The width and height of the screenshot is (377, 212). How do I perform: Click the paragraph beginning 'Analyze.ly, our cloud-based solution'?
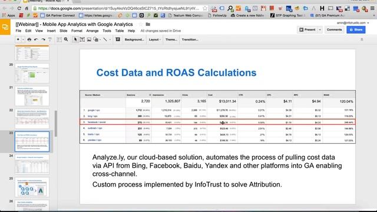click(217, 165)
